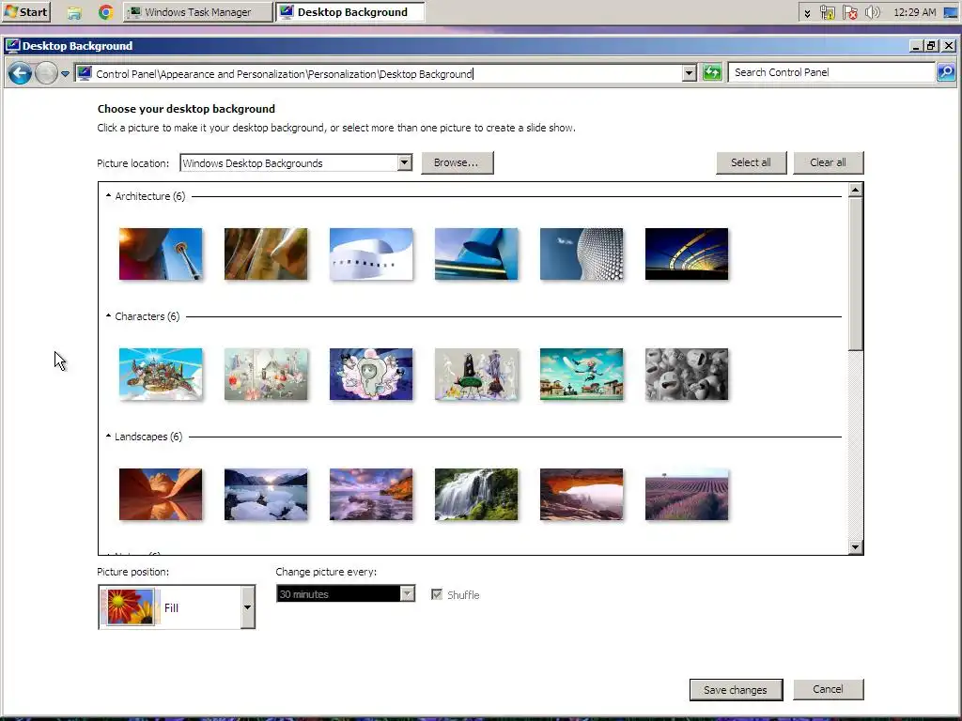
Task: Select the grayscale faces character picture
Action: click(x=687, y=375)
